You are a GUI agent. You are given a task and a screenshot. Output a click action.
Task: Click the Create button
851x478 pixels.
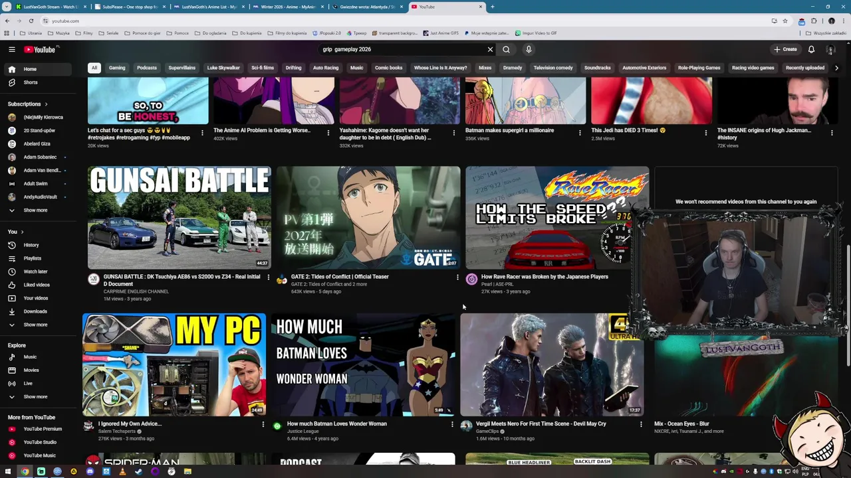(785, 49)
